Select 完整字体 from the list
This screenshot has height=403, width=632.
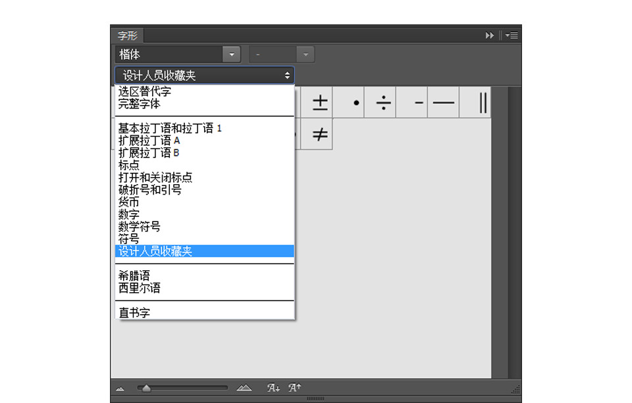pyautogui.click(x=205, y=104)
